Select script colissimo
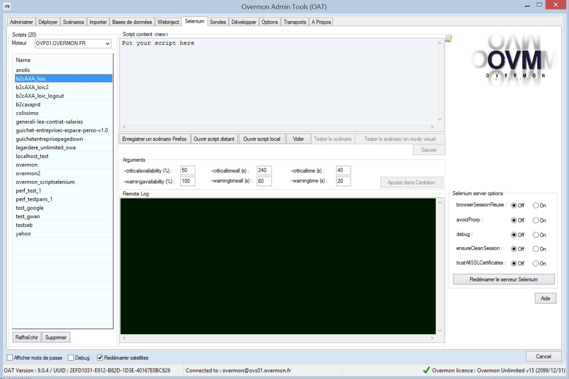This screenshot has height=379, width=569. pyautogui.click(x=63, y=113)
